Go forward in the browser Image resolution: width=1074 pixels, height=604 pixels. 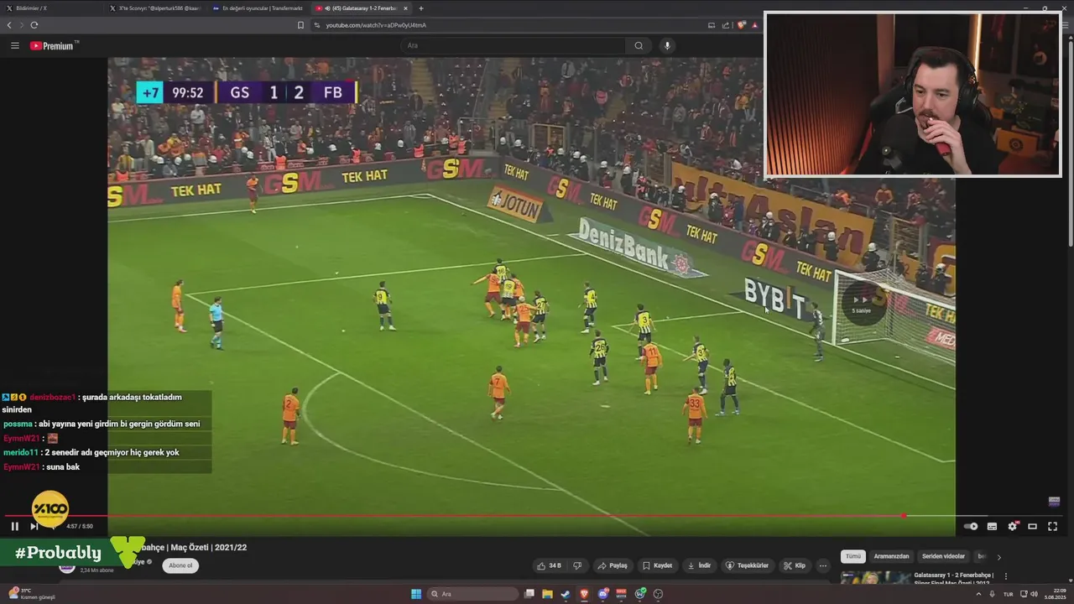21,25
